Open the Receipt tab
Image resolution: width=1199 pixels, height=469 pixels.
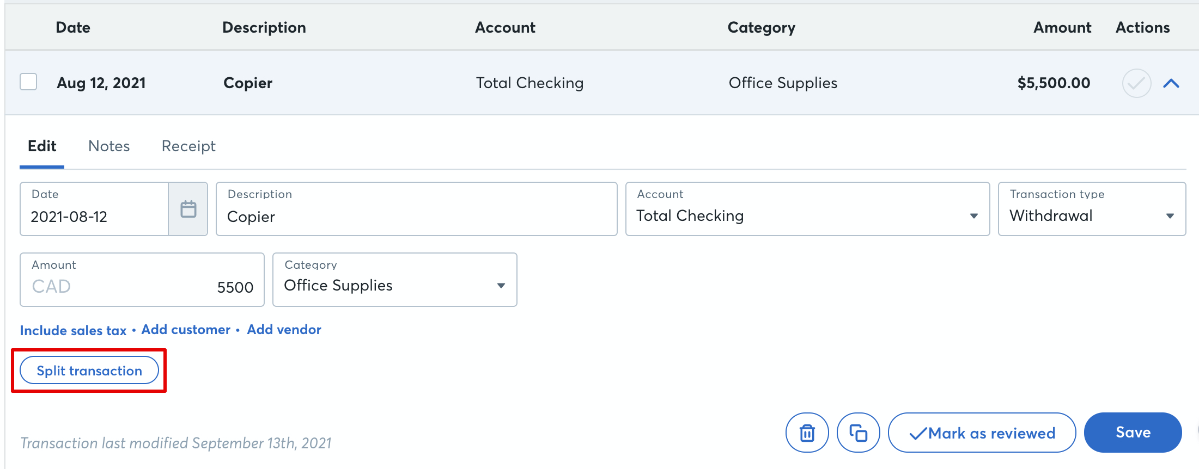pos(188,146)
